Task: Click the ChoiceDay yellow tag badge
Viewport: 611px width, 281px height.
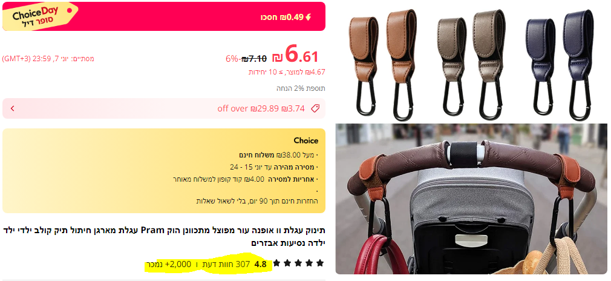Action: pos(39,16)
